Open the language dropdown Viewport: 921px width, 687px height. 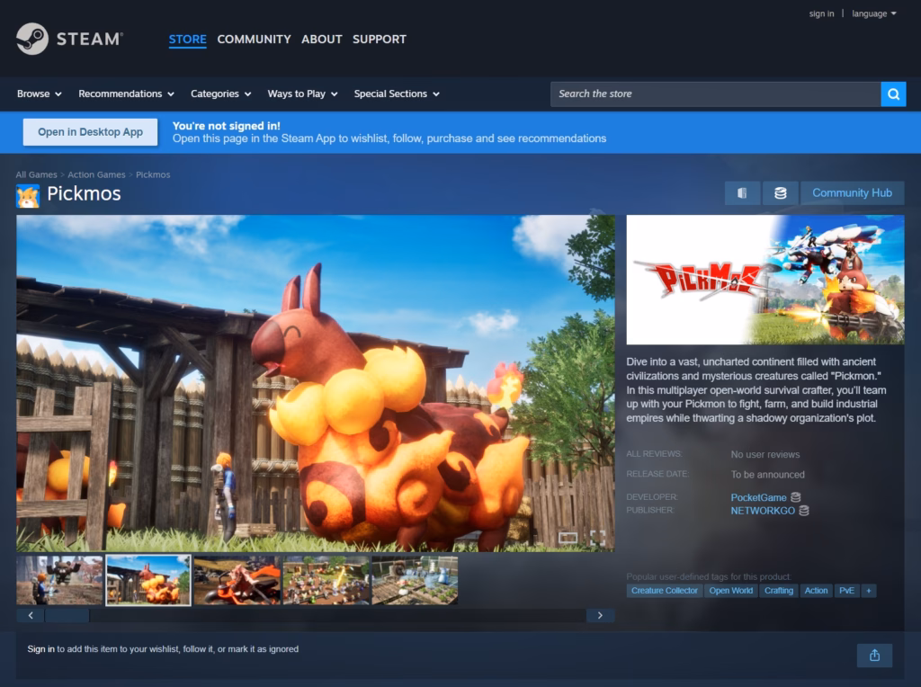tap(874, 13)
